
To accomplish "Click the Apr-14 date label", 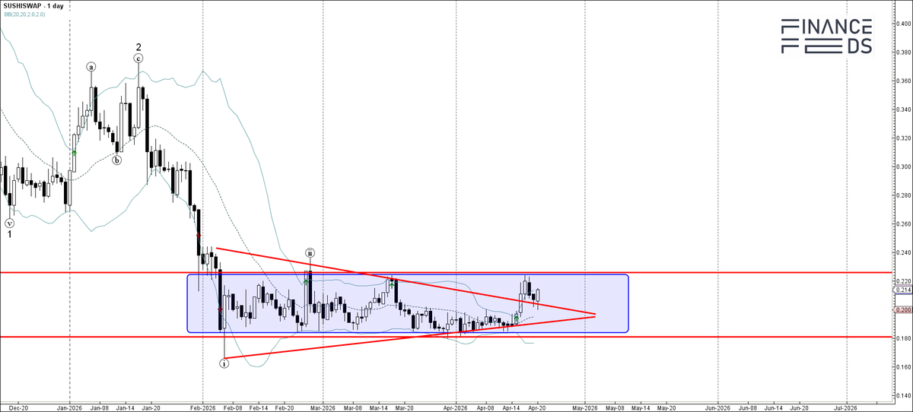I will (x=511, y=407).
